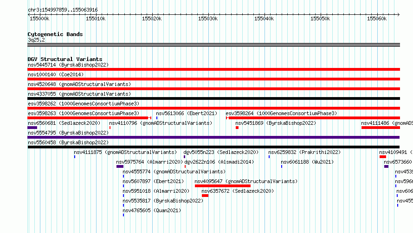Open nsv4520648 (gnomADStructuralVariants) variant label
This screenshot has height=233, width=413.
pyautogui.click(x=79, y=84)
